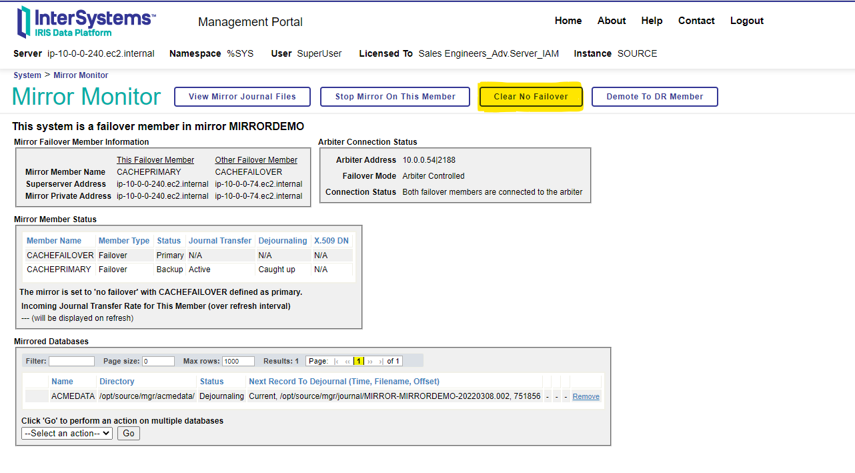Jump to last page in pager
855x473 pixels.
pyautogui.click(x=381, y=362)
